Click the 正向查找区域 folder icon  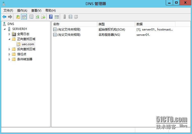point(14,39)
